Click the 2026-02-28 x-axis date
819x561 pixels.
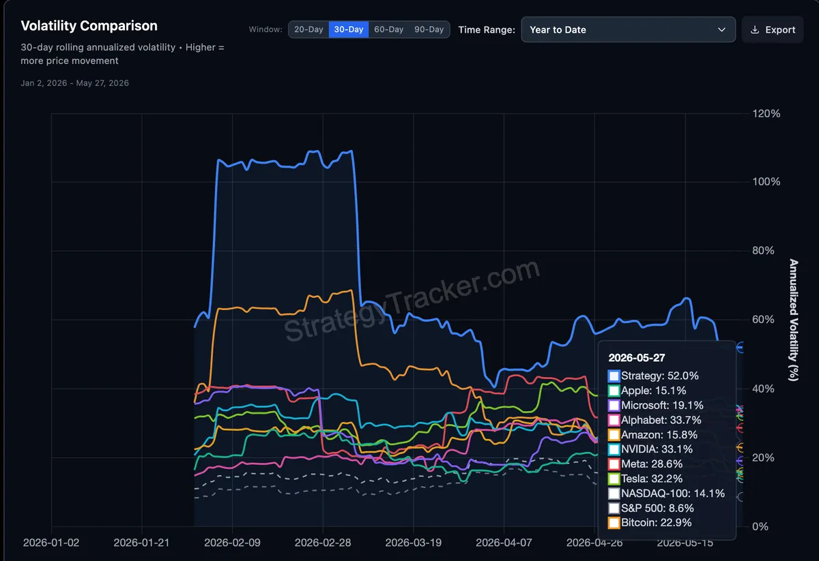click(323, 543)
